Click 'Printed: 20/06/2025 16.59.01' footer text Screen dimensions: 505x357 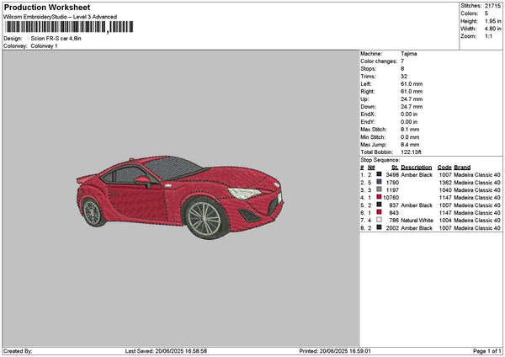click(335, 351)
